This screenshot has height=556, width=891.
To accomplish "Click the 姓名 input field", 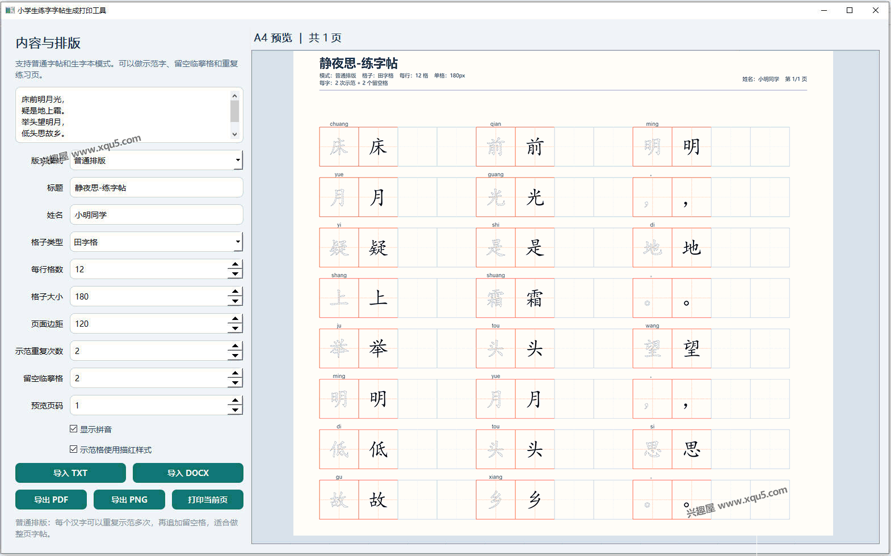I will point(157,215).
